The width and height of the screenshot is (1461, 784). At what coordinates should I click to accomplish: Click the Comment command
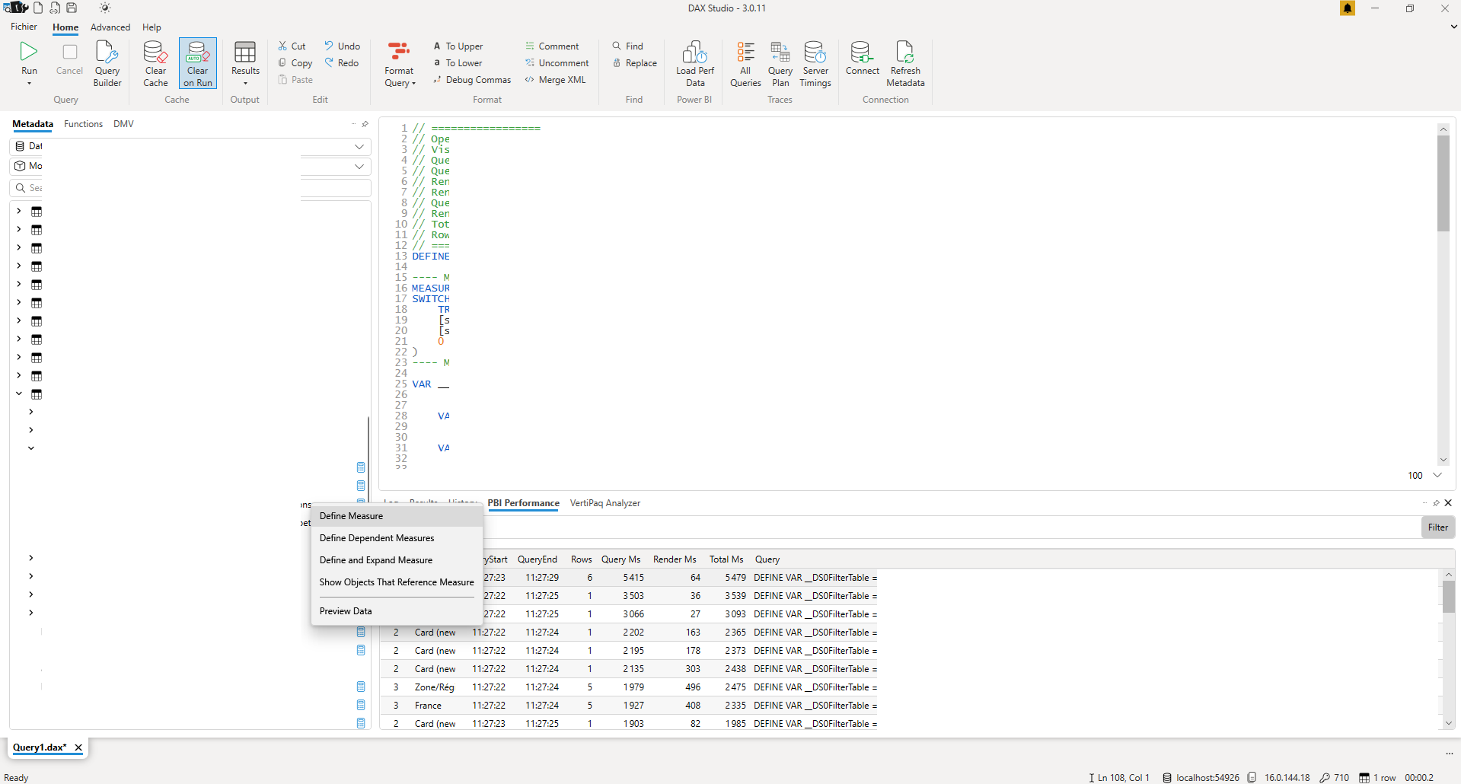(x=552, y=46)
